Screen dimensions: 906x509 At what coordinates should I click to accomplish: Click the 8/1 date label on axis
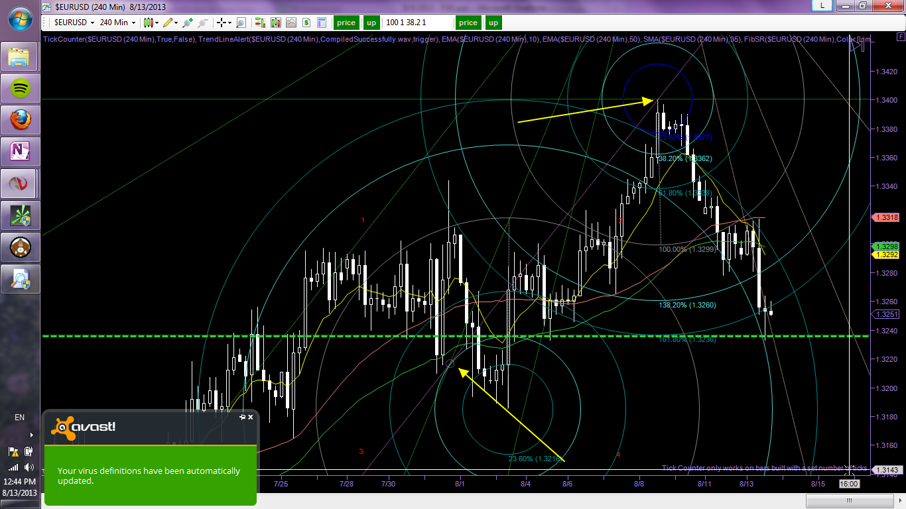click(460, 484)
